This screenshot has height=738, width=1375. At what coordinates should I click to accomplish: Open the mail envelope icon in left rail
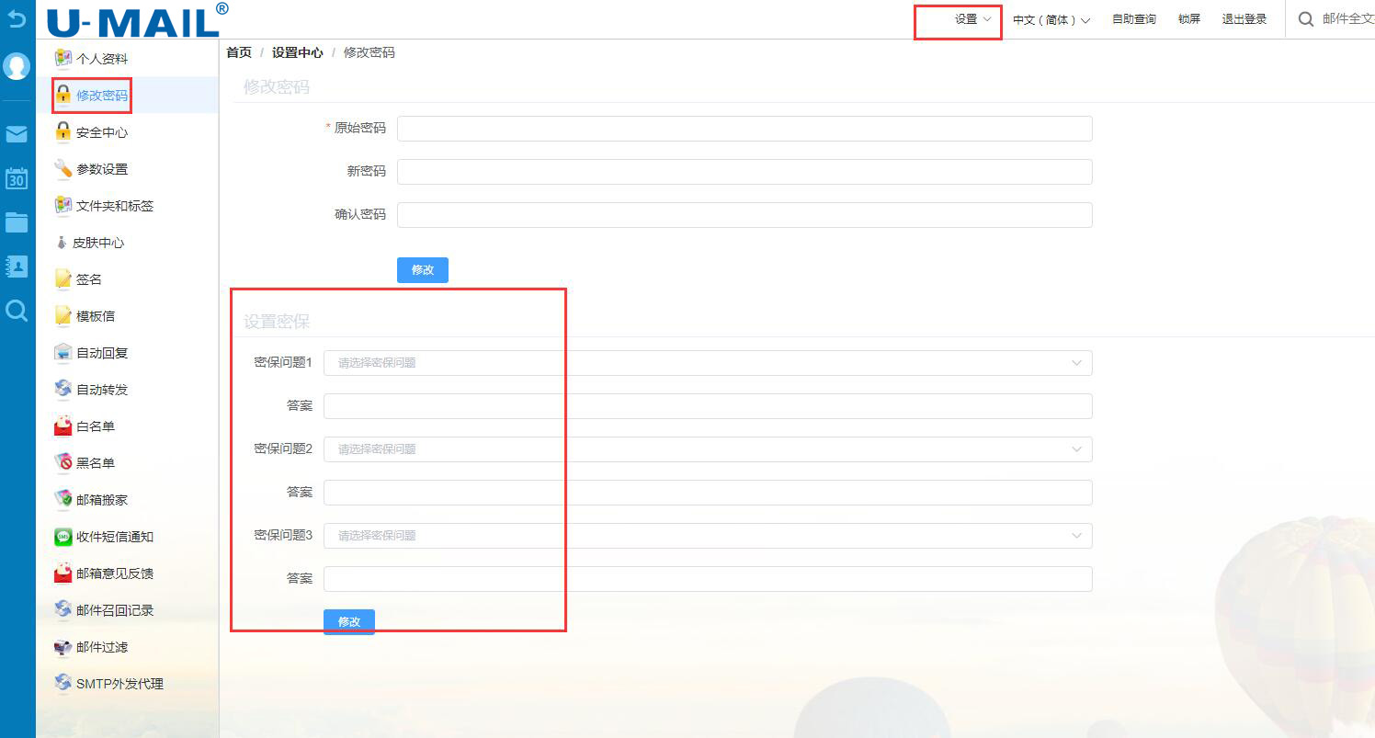pos(17,135)
